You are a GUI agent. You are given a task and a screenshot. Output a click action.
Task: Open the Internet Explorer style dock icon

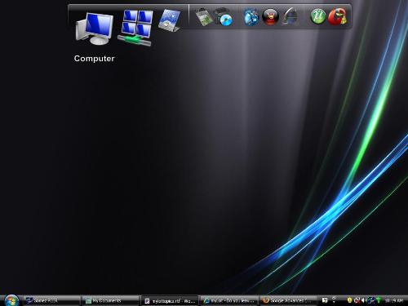point(290,16)
